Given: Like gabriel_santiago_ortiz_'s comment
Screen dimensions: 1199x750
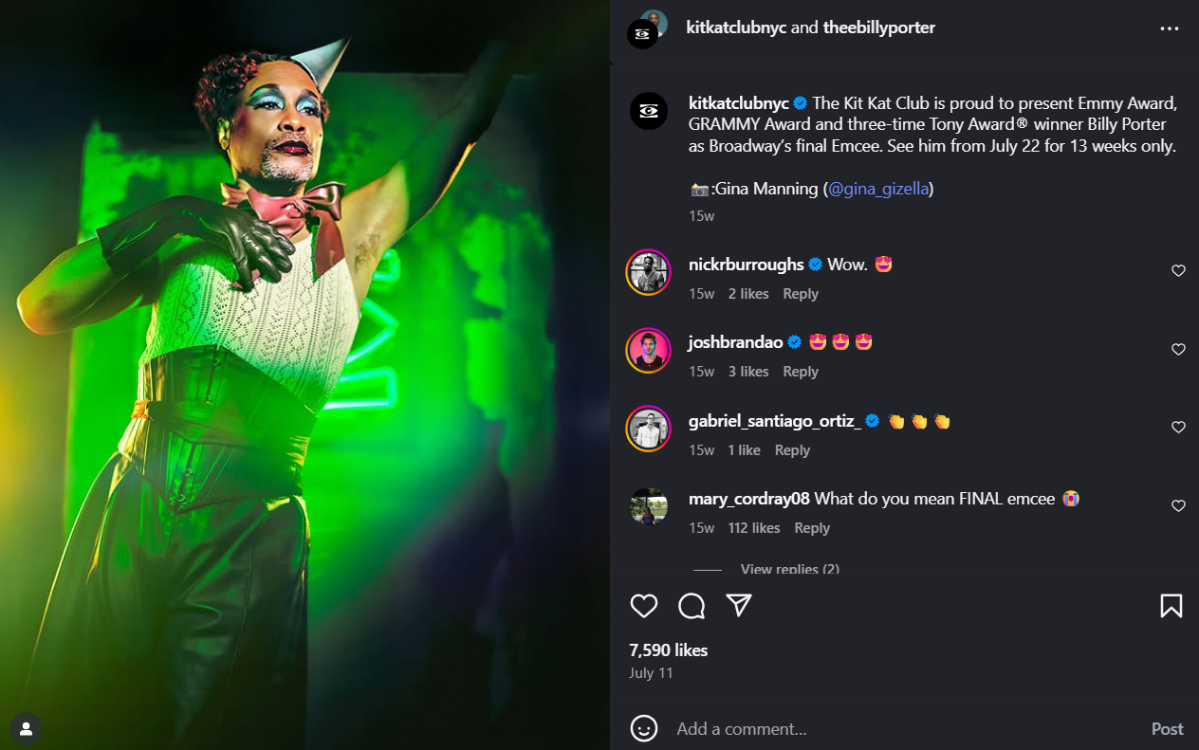Looking at the screenshot, I should click(1178, 428).
